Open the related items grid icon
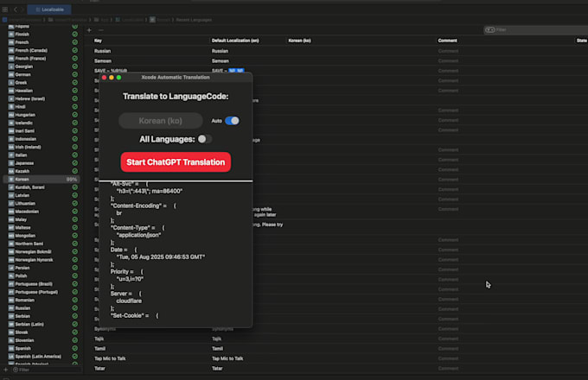The height and width of the screenshot is (380, 588). point(5,9)
